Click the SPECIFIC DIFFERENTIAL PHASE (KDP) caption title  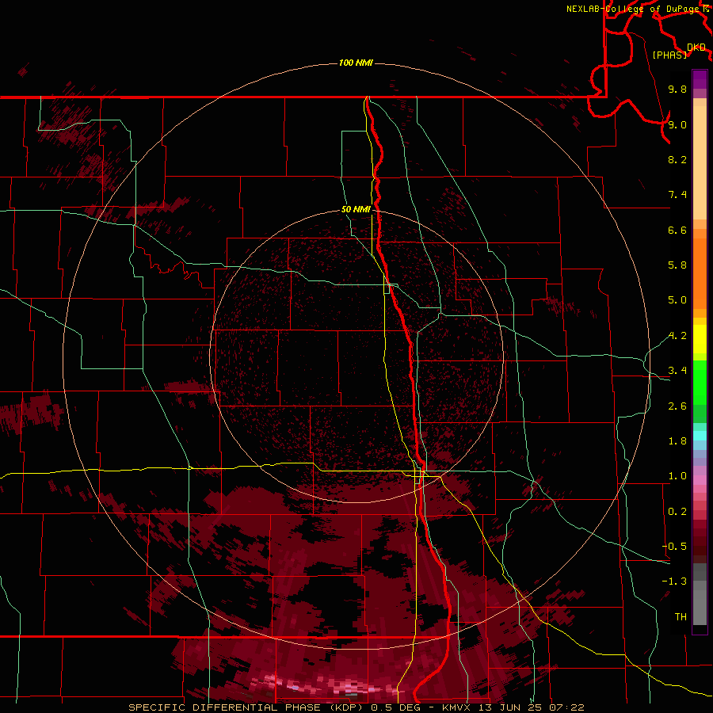click(246, 707)
